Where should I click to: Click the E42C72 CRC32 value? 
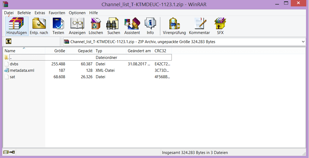(x=162, y=64)
